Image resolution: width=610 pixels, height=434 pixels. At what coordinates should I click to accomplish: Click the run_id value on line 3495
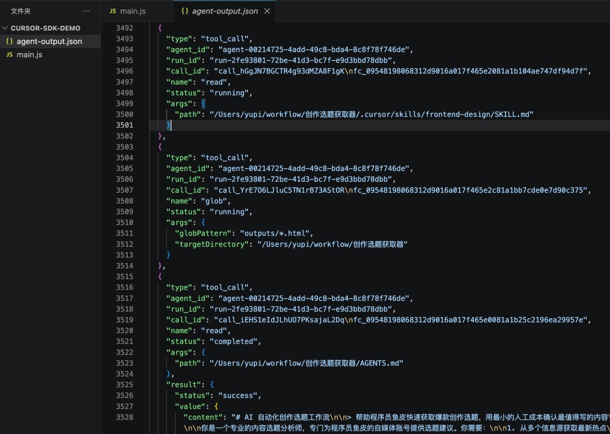coord(300,60)
